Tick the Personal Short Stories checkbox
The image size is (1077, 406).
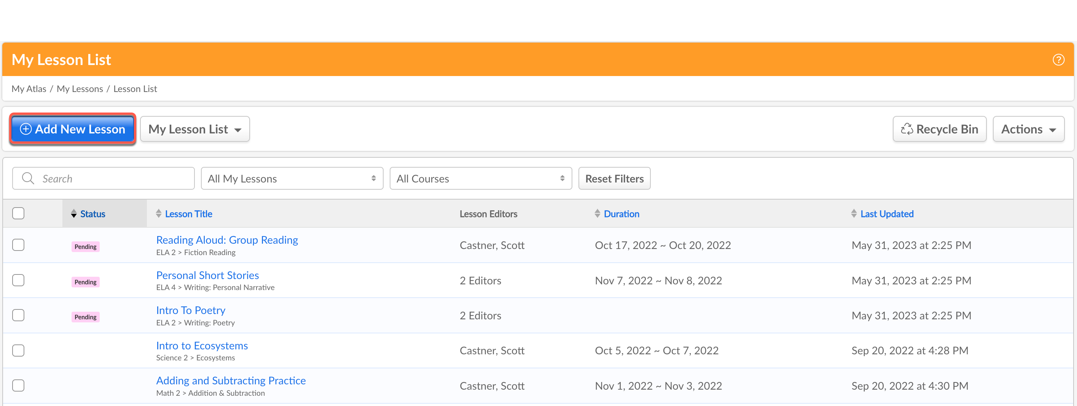tap(18, 280)
